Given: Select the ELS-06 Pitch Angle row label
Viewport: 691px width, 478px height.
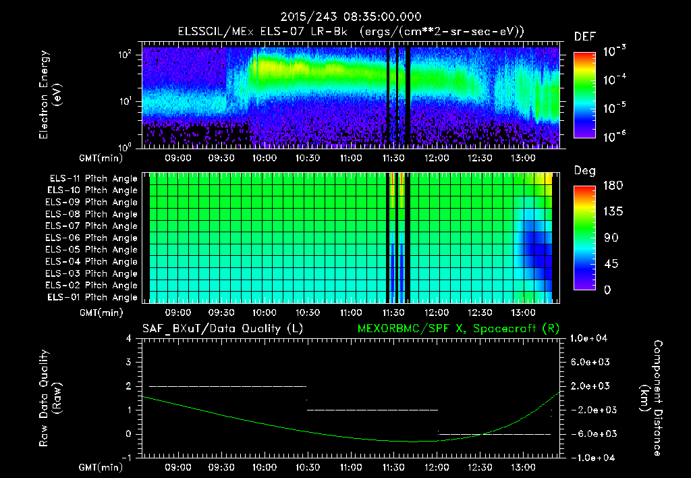Looking at the screenshot, I should [91, 238].
